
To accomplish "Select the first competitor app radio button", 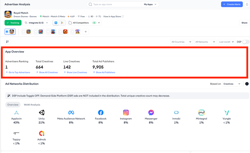I will tap(24, 32).
